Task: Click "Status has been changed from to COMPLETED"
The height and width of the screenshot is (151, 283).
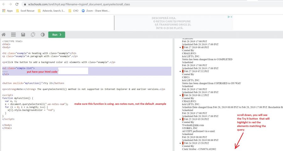Action: coord(207,59)
